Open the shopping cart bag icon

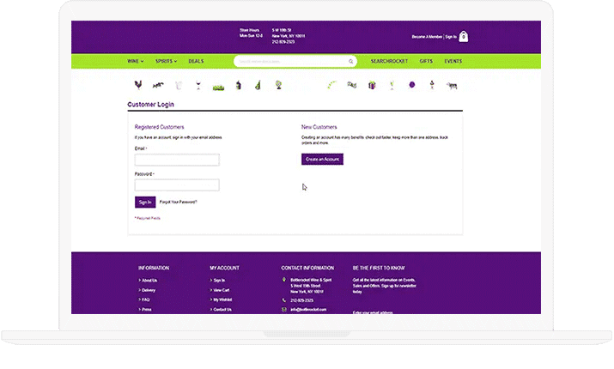coord(464,37)
